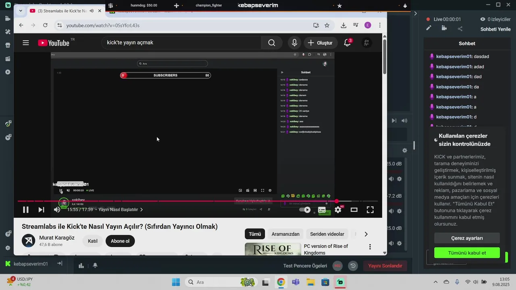
Task: Open the Rise of Kingdoms video thumbnail
Action: [273, 249]
